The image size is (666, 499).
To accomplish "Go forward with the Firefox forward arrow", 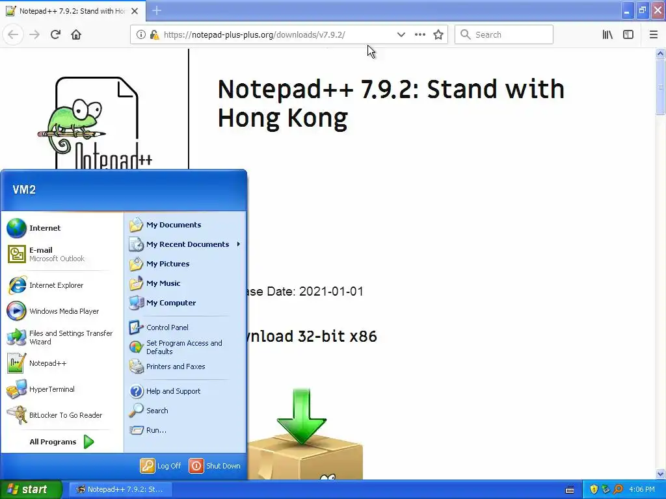I will [x=34, y=34].
